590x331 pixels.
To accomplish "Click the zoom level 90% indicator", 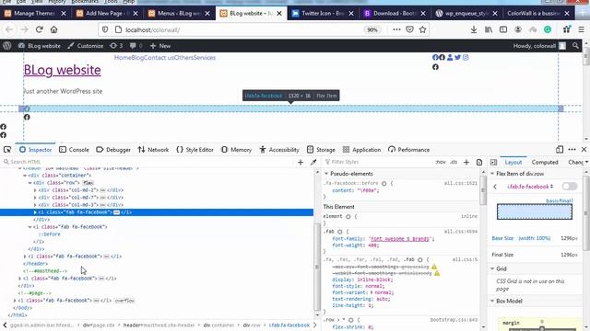I will 372,29.
